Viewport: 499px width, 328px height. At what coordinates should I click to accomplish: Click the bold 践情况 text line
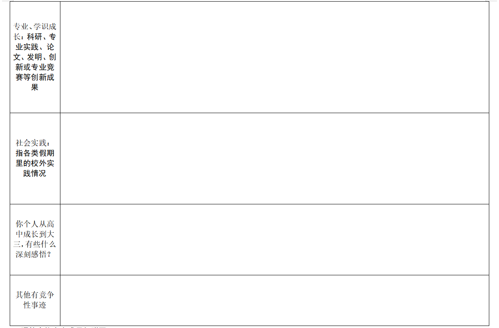point(35,174)
